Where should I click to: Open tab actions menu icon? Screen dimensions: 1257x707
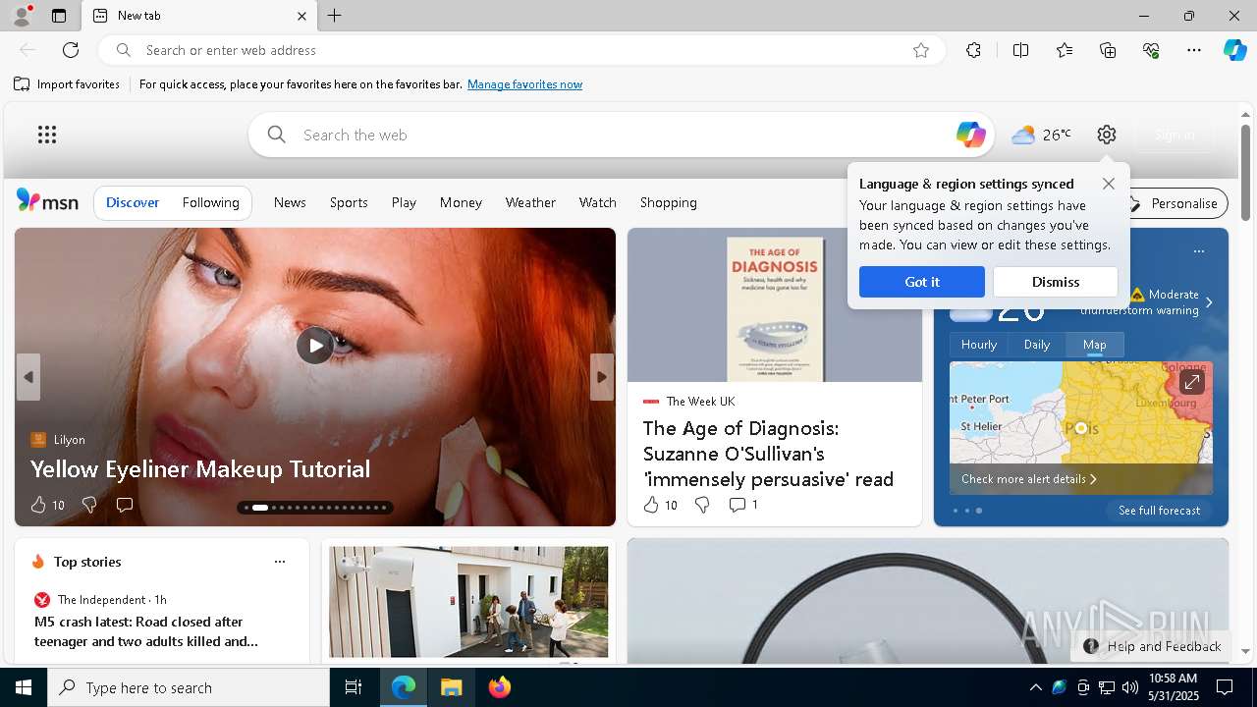59,16
